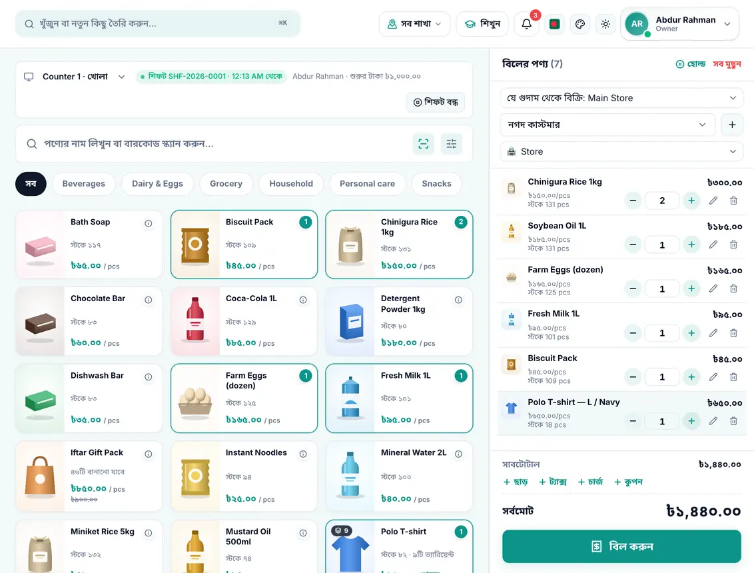Viewport: 754px width, 573px height.
Task: Select the Household category tab
Action: [291, 184]
